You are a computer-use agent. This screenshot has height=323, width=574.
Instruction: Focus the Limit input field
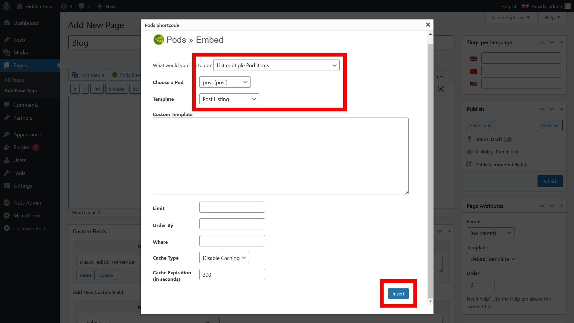point(232,207)
